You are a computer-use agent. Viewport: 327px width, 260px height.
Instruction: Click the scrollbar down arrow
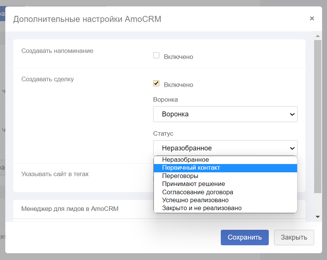[318, 217]
